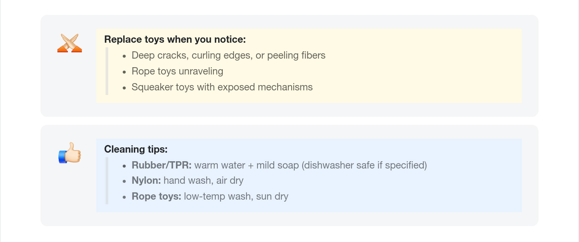
Task: Click the "low-temp wash, sun dry" text
Action: (x=236, y=196)
